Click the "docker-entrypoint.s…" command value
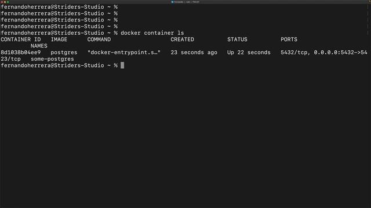Screen dimensions: 371x208 point(124,53)
